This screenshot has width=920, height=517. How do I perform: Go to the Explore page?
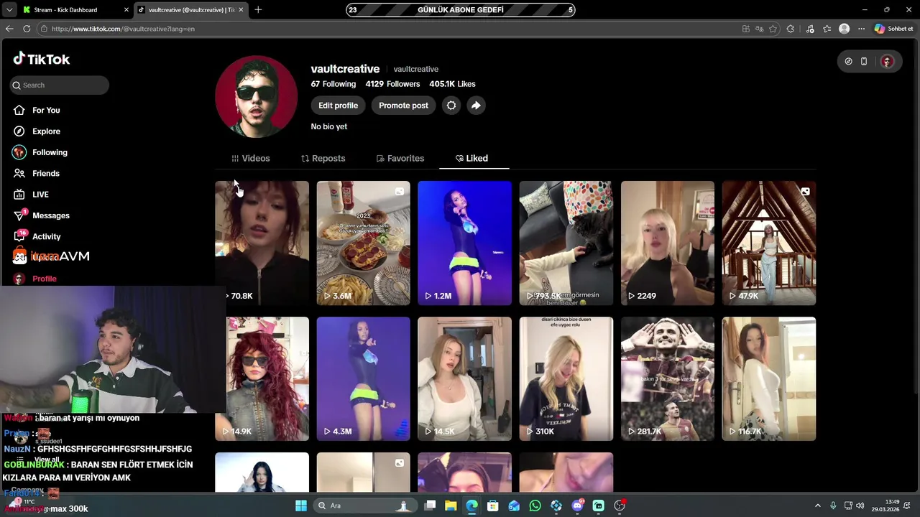tap(36, 131)
